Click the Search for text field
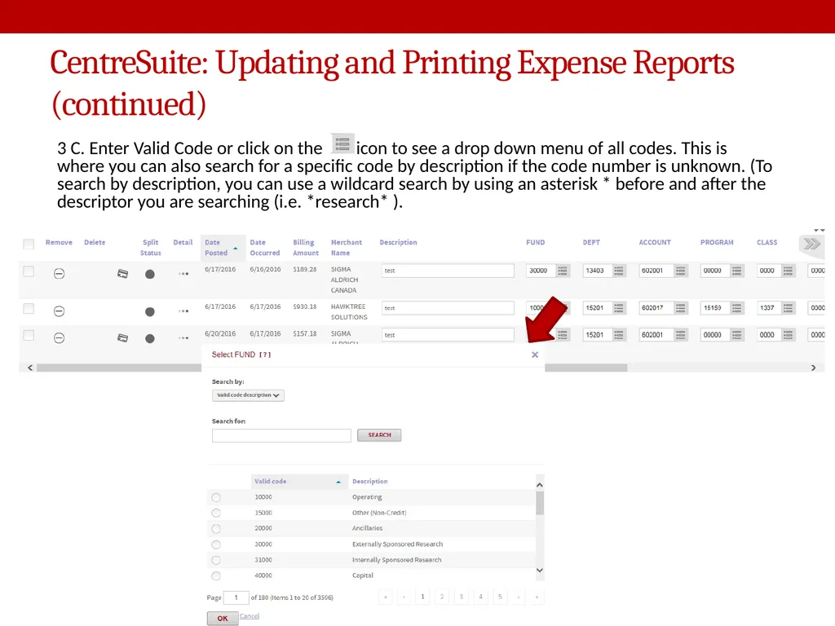The image size is (835, 626). point(281,435)
